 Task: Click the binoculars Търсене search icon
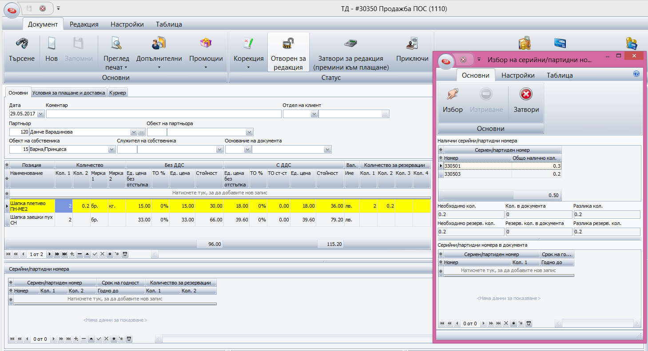pos(22,43)
